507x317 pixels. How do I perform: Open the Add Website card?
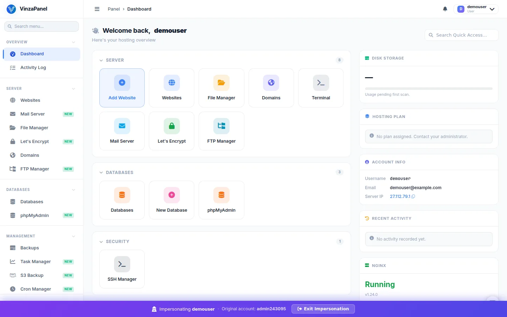click(x=122, y=88)
